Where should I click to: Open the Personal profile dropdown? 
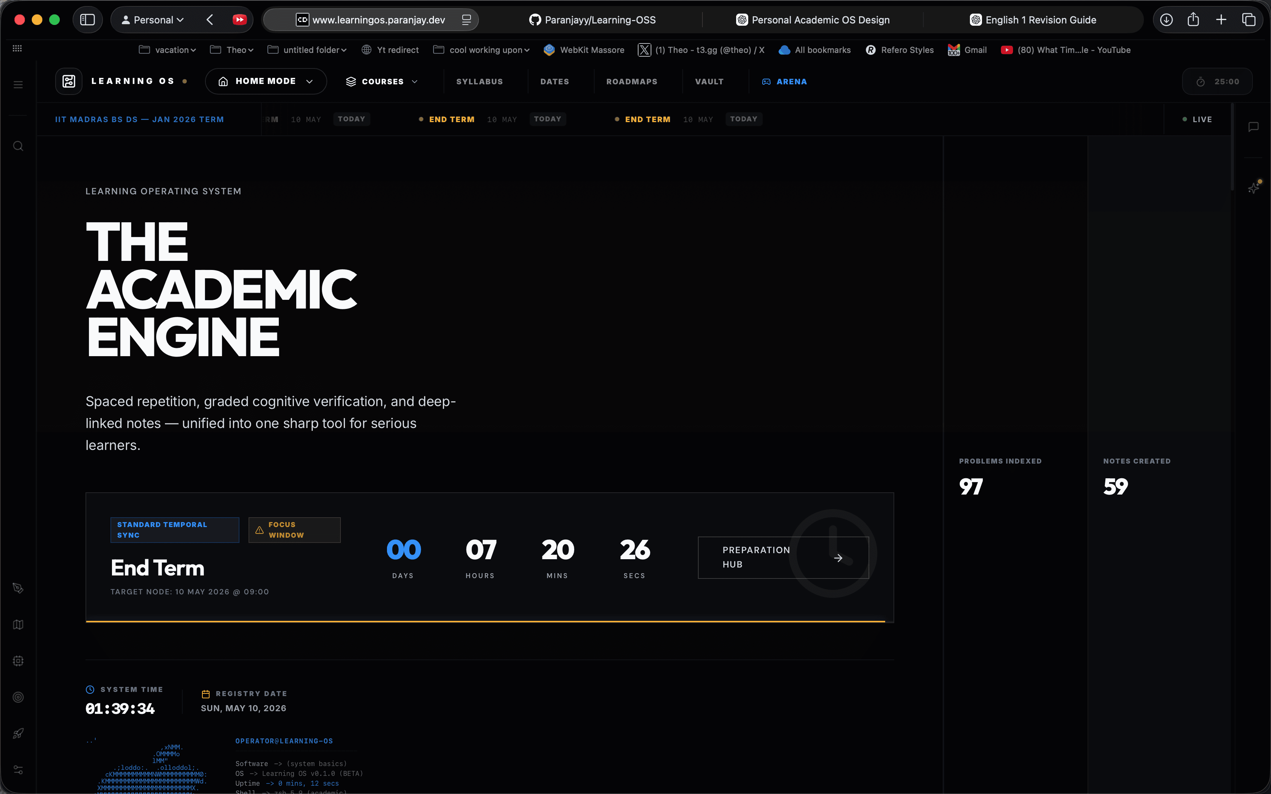(x=153, y=20)
